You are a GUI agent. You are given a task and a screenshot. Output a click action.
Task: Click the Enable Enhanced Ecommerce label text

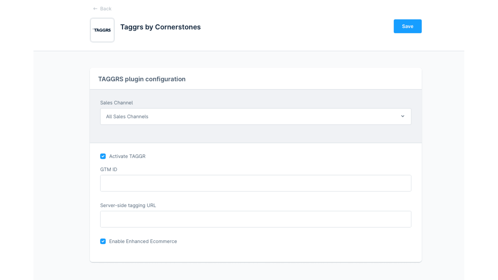pos(143,241)
